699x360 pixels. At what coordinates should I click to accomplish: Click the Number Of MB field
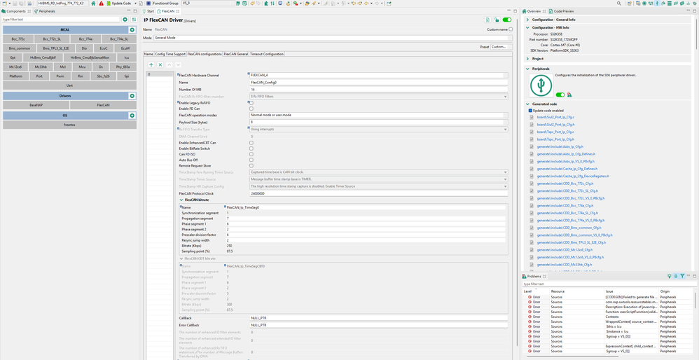tap(379, 90)
